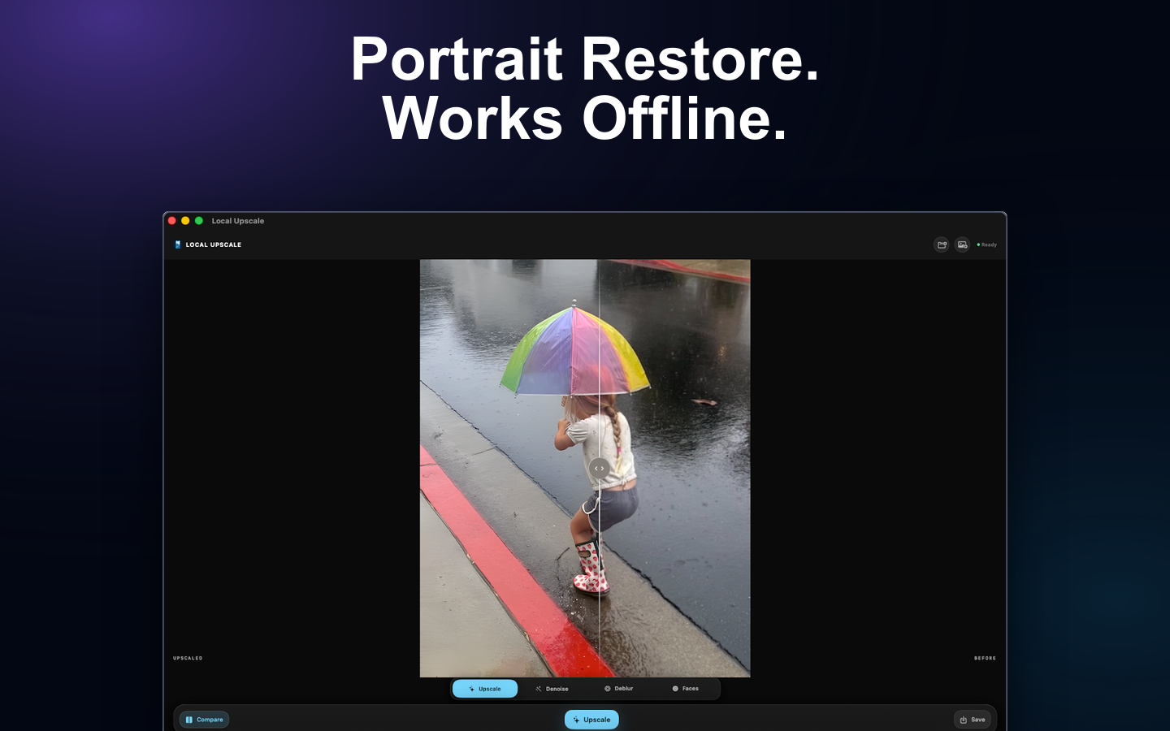
Task: Close the Local Upscale window
Action: click(172, 221)
